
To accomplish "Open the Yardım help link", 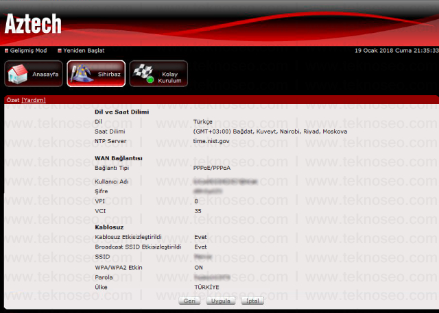I will 34,100.
